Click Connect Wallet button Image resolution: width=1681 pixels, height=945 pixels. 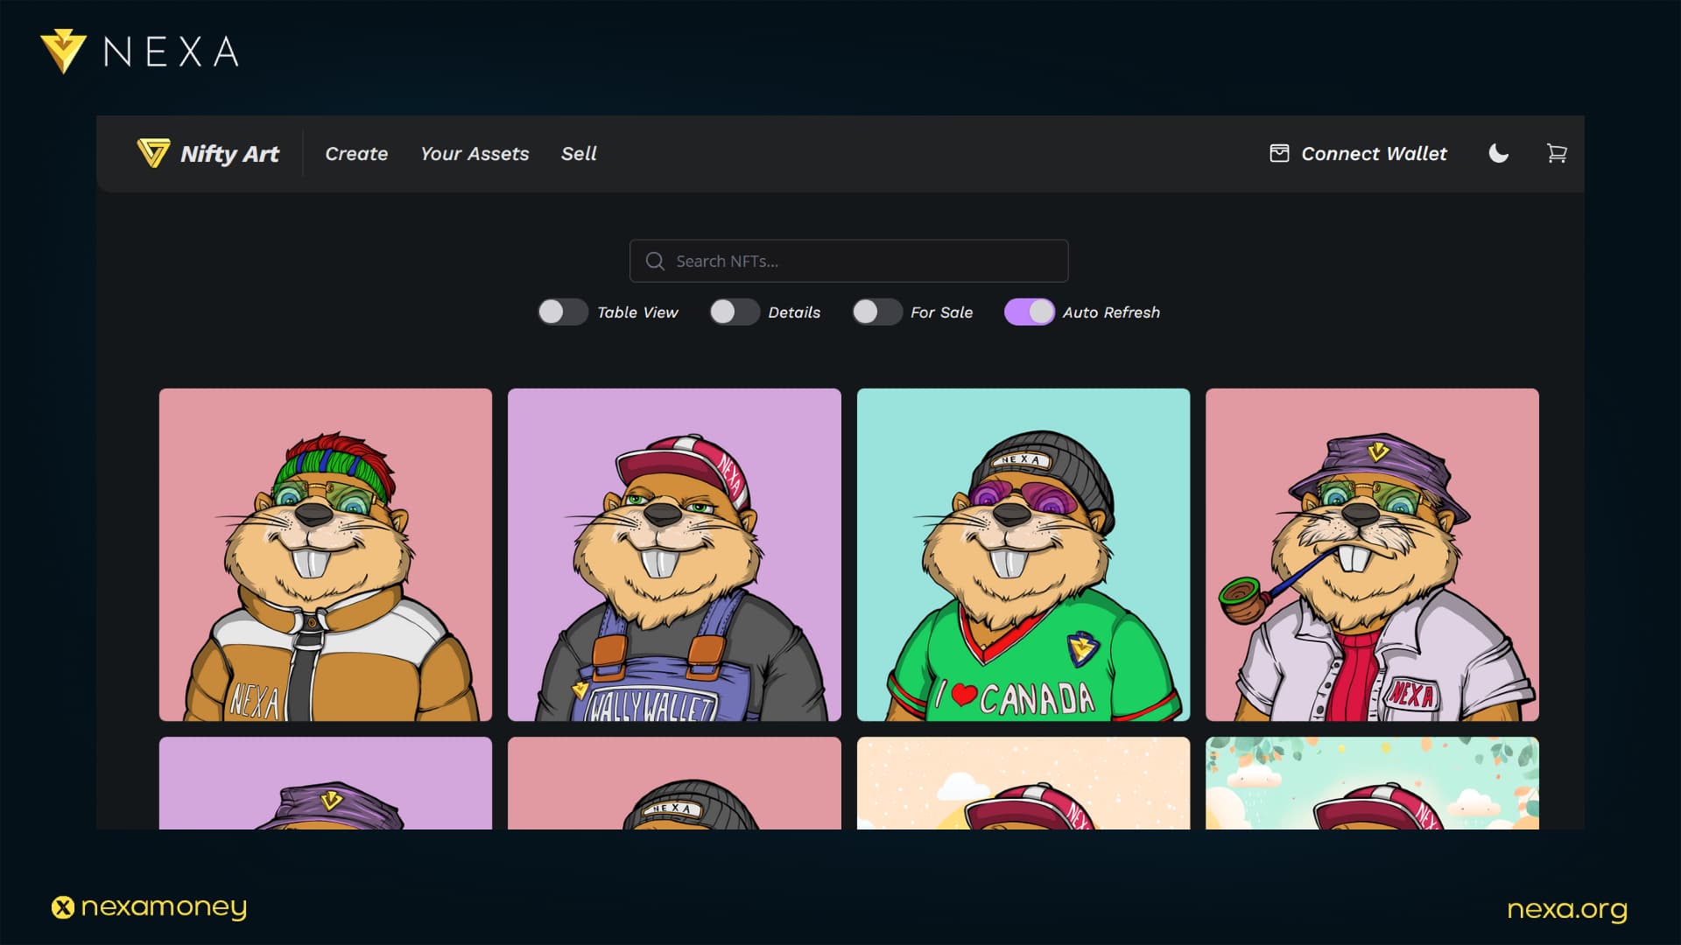click(x=1358, y=154)
